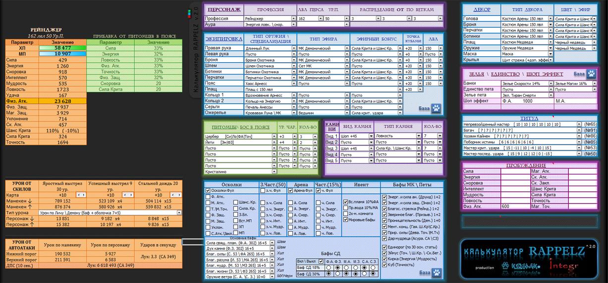The image size is (608, 283).
Task: Click the 'ЭКИПИРОВКА' section heading link
Action: [x=223, y=39]
